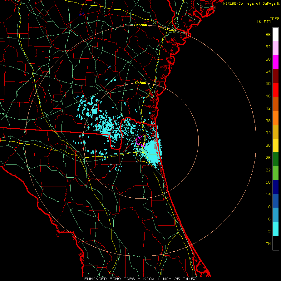Select the magenta legend color segment

(276, 62)
